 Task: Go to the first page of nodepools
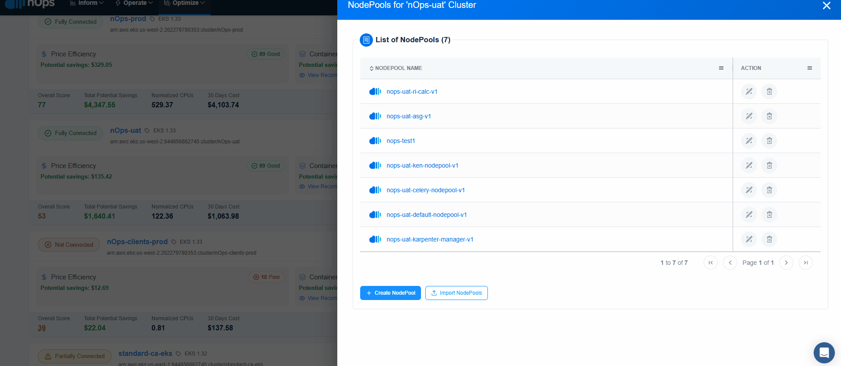711,263
